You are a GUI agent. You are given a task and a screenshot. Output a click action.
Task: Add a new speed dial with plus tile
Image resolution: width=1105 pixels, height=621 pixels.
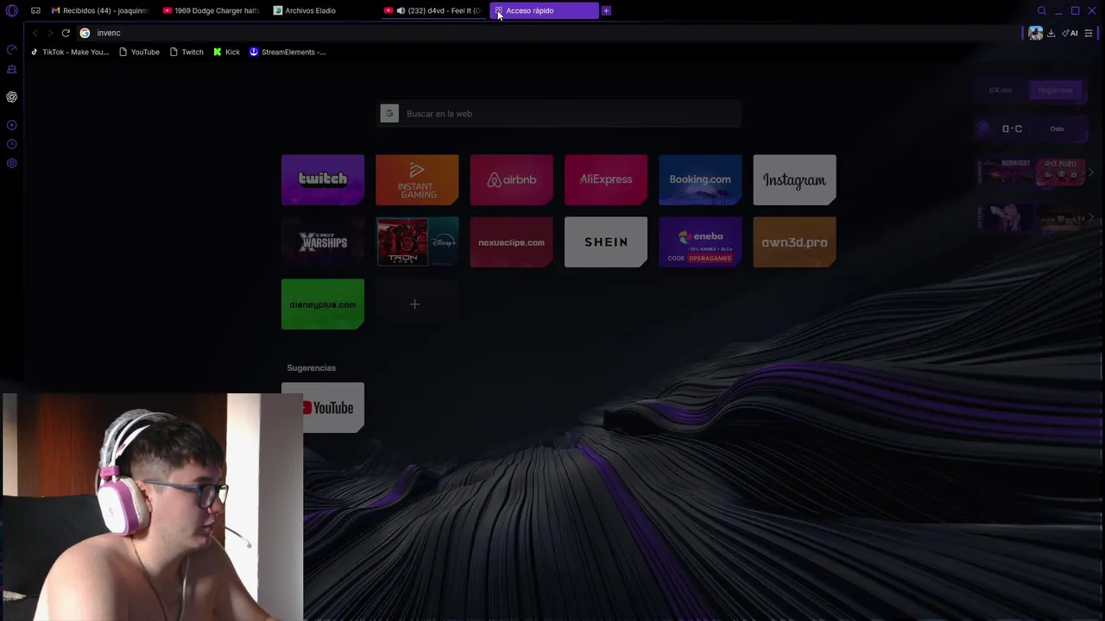[x=415, y=304]
